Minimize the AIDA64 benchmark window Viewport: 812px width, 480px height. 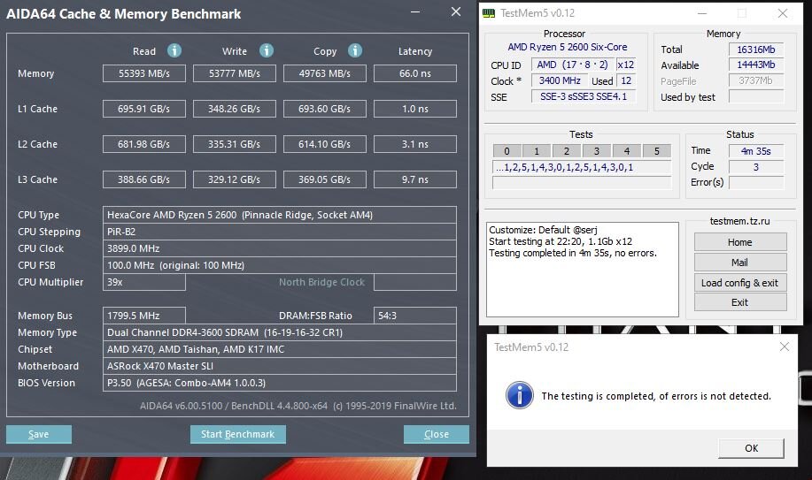[415, 11]
